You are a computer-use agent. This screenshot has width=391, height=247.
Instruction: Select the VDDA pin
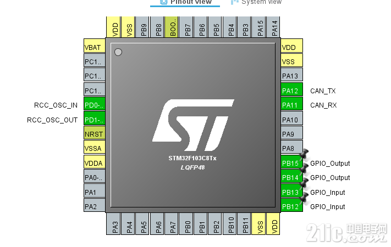[94, 162]
